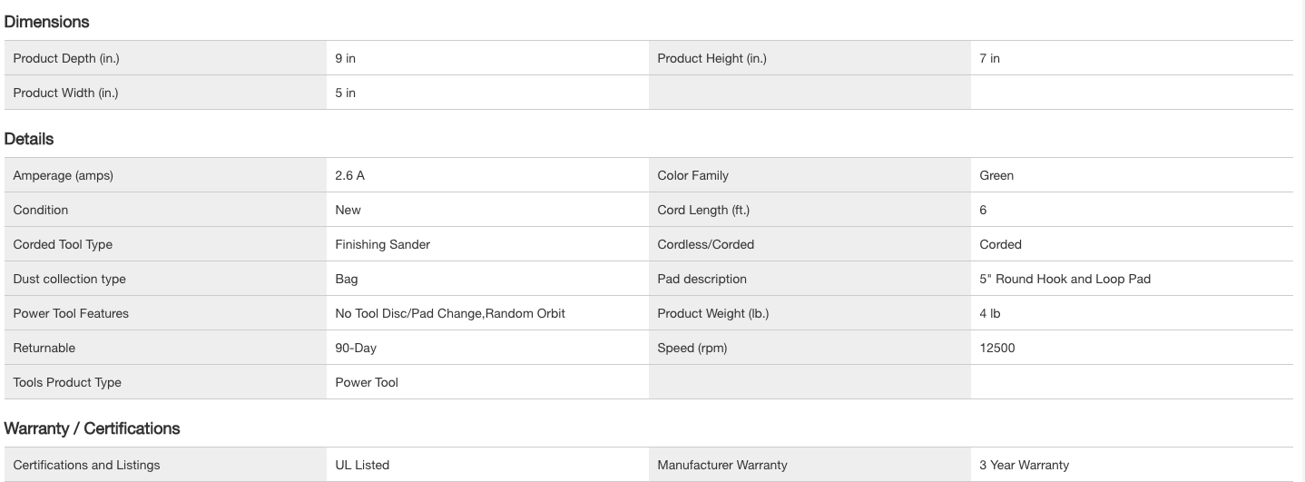The width and height of the screenshot is (1305, 482).
Task: Click the Dust collection type value Bag
Action: coord(346,279)
